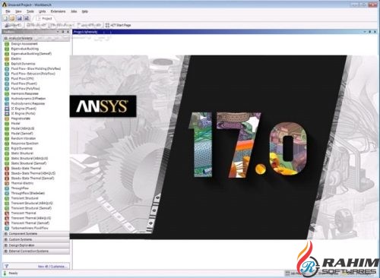Click the Throughflow system icon
Viewport: 380px width, 278px height.
tap(7, 188)
